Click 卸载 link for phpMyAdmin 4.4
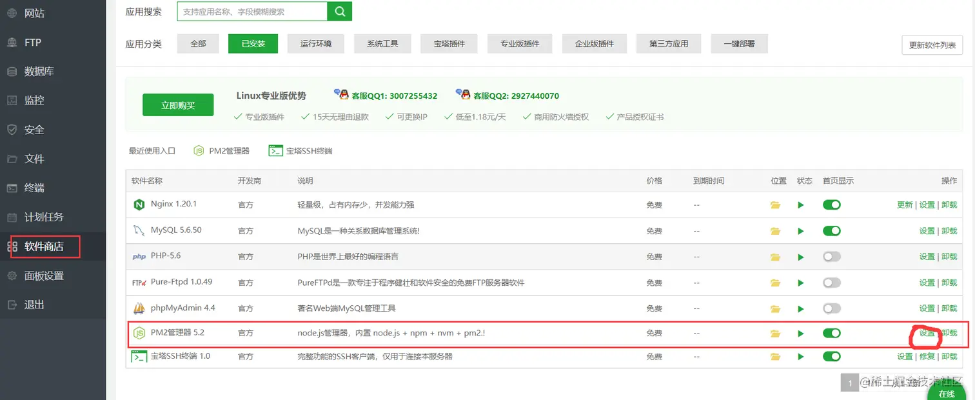Viewport: 975px width, 400px height. [x=949, y=308]
